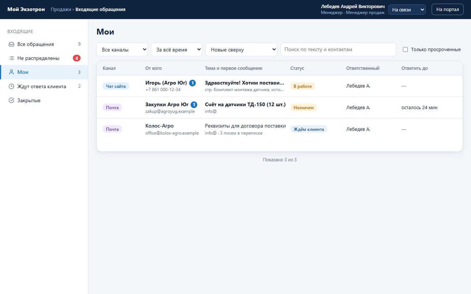This screenshot has height=294, width=471.
Task: Click the Статус column header
Action: coord(297,68)
